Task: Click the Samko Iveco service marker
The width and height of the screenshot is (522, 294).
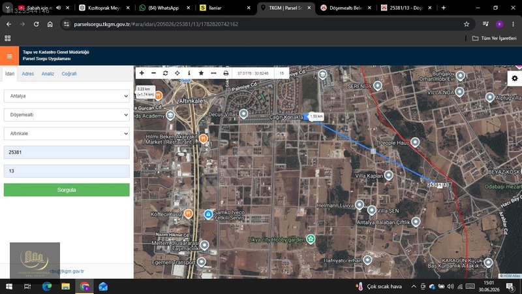Action: point(208,214)
